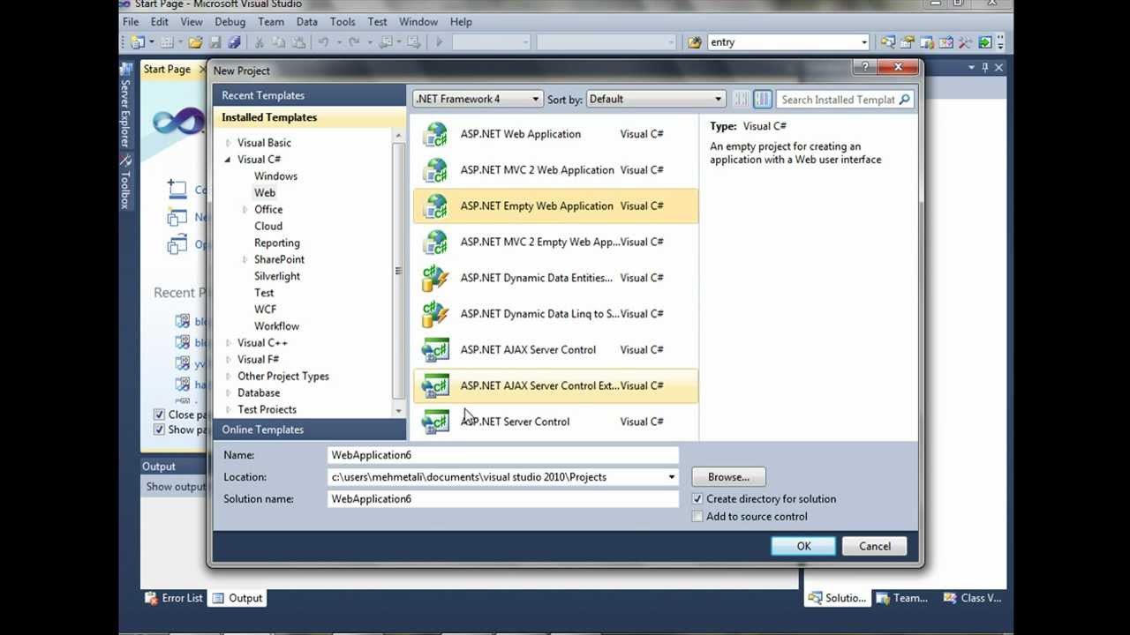
Task: Click the OK button
Action: coord(803,547)
